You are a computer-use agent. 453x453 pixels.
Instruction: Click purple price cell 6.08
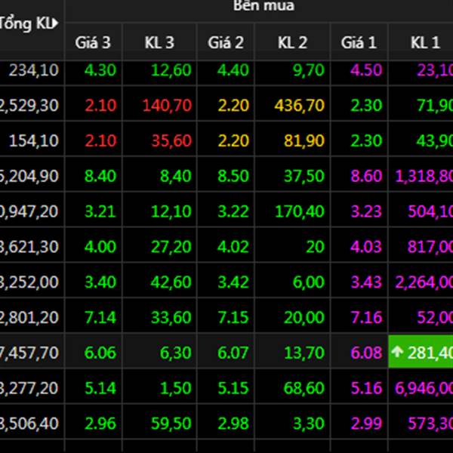(x=366, y=352)
